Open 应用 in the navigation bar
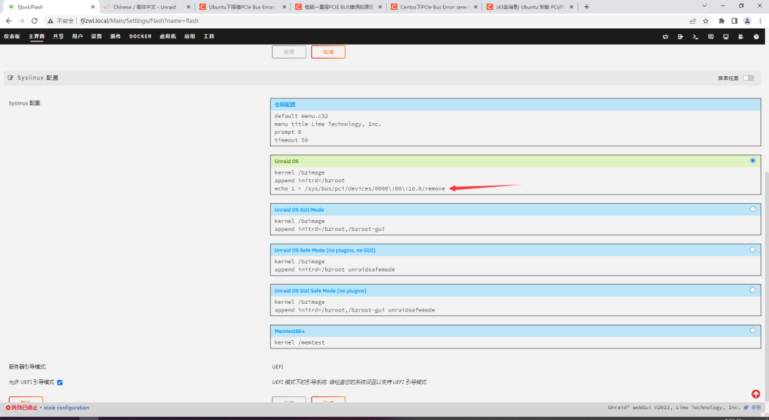 (190, 36)
